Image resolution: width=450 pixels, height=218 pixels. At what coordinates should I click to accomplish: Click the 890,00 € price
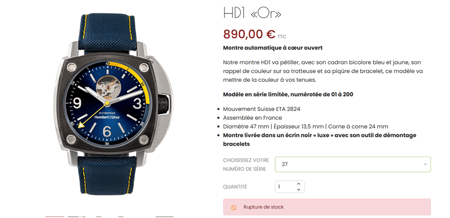tap(249, 34)
